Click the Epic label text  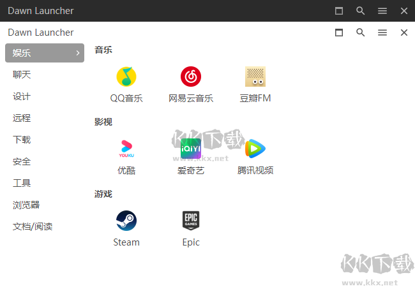coord(191,242)
